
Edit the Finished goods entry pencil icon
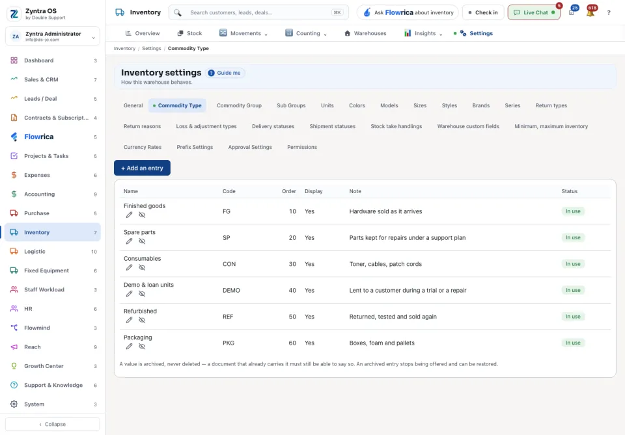coord(129,215)
